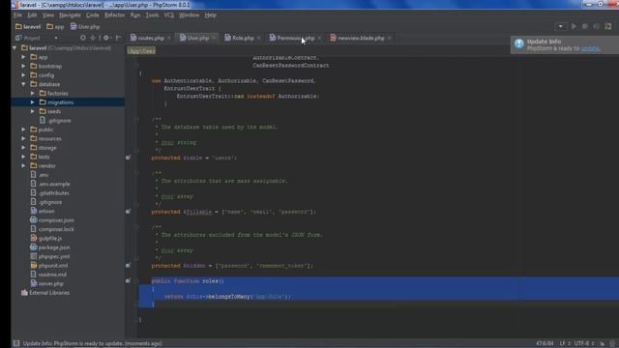Open Project panel settings gear
The height and width of the screenshot is (348, 619).
click(106, 38)
